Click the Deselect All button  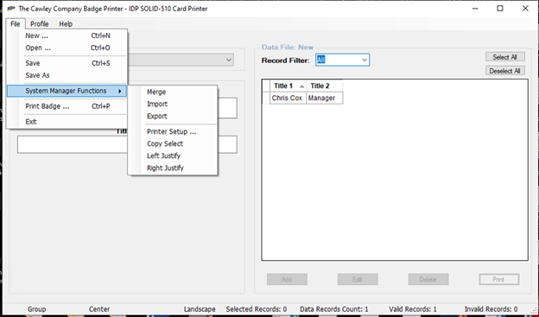pyautogui.click(x=505, y=71)
